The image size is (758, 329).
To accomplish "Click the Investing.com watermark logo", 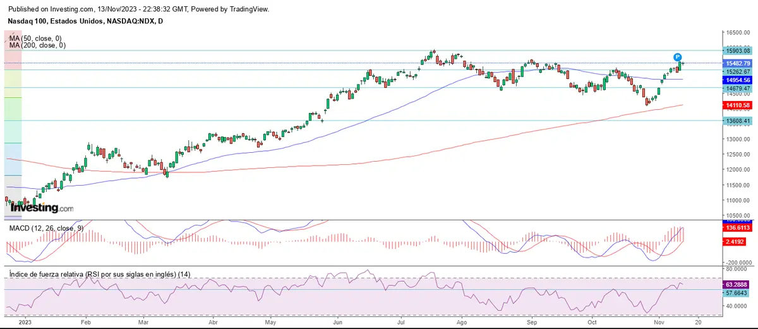I will [x=42, y=207].
